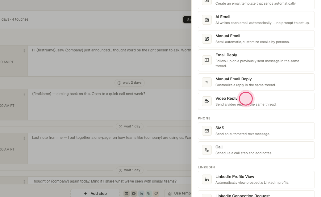Click the LinkedIn Profile View icon
This screenshot has width=321, height=197.
pyautogui.click(x=207, y=180)
